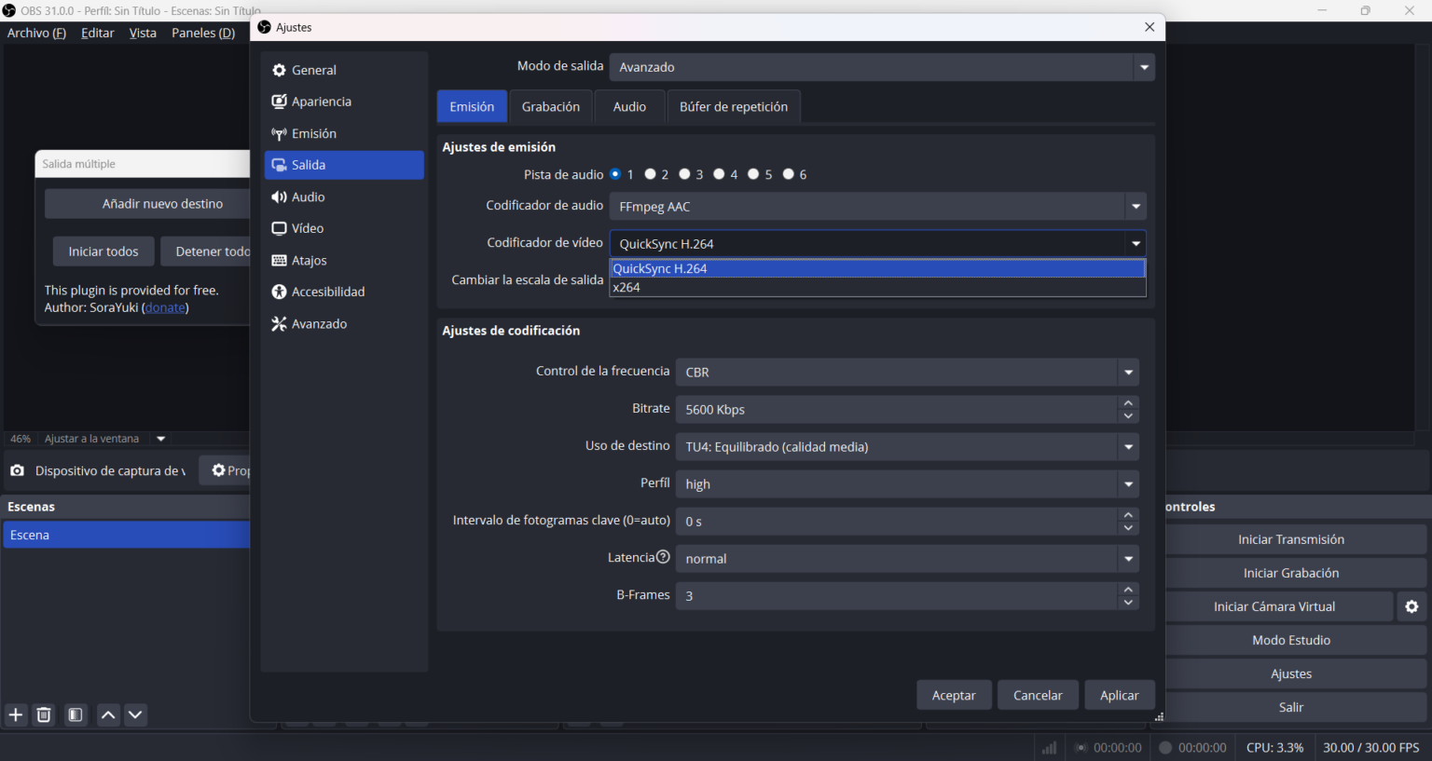Open the scene filters icon
Image resolution: width=1432 pixels, height=761 pixels.
(76, 714)
